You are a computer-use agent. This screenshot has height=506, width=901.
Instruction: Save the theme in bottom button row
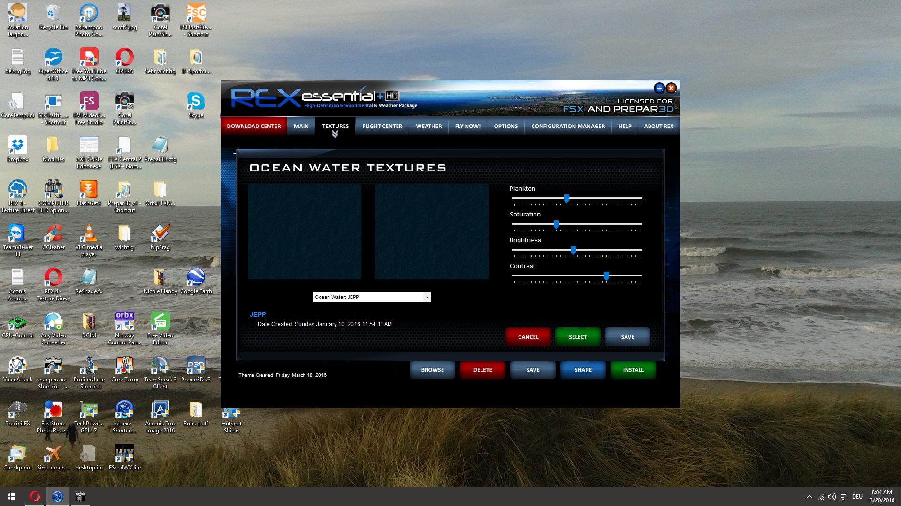[533, 370]
